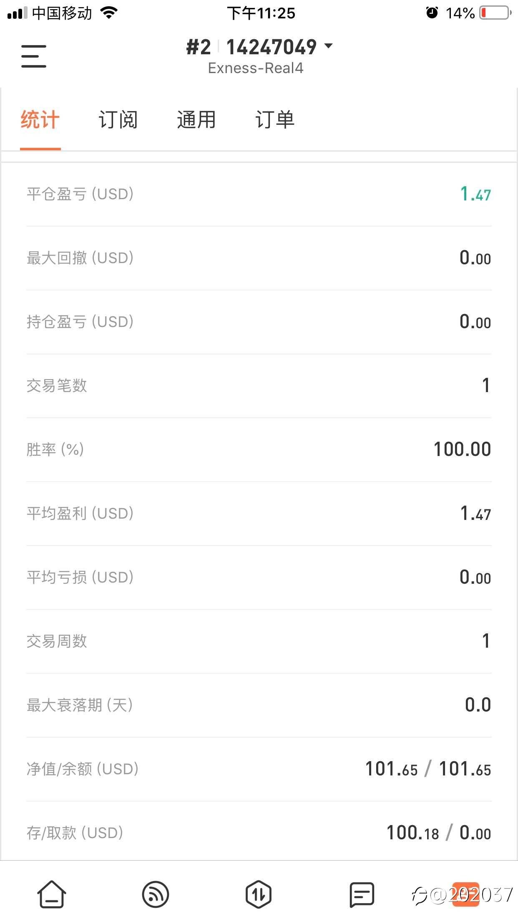
Task: Tap Exness-Real4 server name
Action: (256, 68)
